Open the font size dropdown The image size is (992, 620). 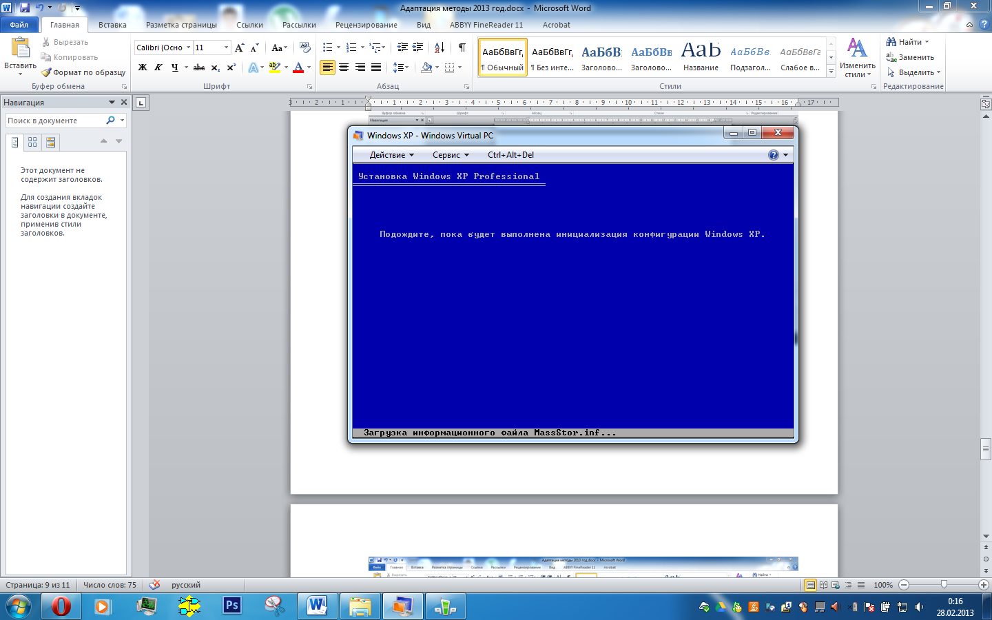(226, 48)
